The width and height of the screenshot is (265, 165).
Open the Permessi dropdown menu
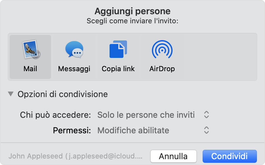tap(133, 130)
